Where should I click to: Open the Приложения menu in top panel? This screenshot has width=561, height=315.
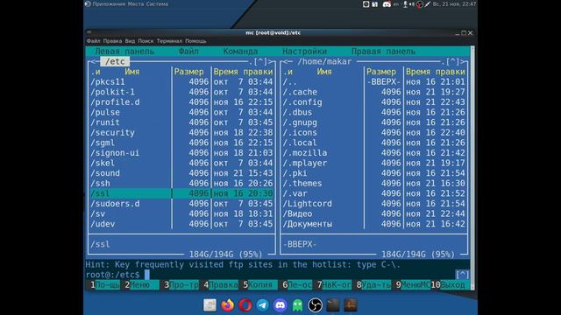(x=109, y=4)
